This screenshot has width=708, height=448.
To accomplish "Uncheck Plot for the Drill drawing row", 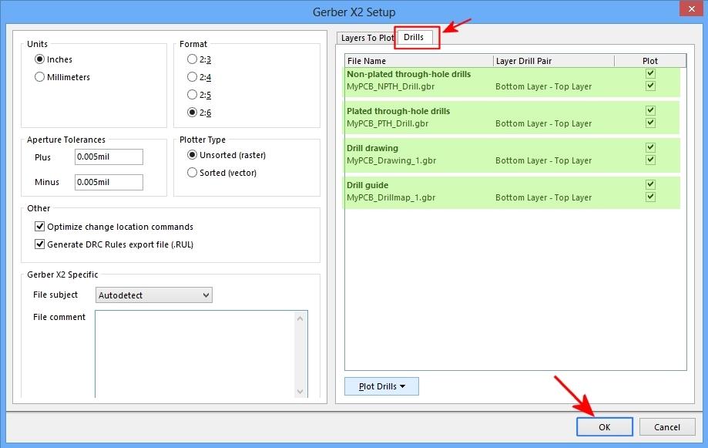I will [x=650, y=147].
